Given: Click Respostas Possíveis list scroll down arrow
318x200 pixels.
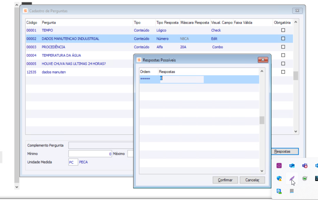Looking at the screenshot, I should (x=262, y=171).
